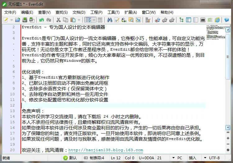Viewport: 233px width, 163px height.
Task: Open the 文档(D) menu
Action: 79,12
